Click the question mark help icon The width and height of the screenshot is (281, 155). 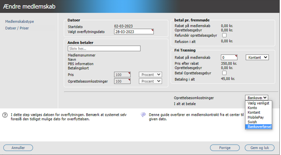pyautogui.click(x=5, y=115)
